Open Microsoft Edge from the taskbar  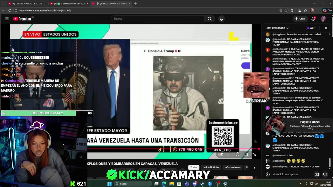[164, 184]
